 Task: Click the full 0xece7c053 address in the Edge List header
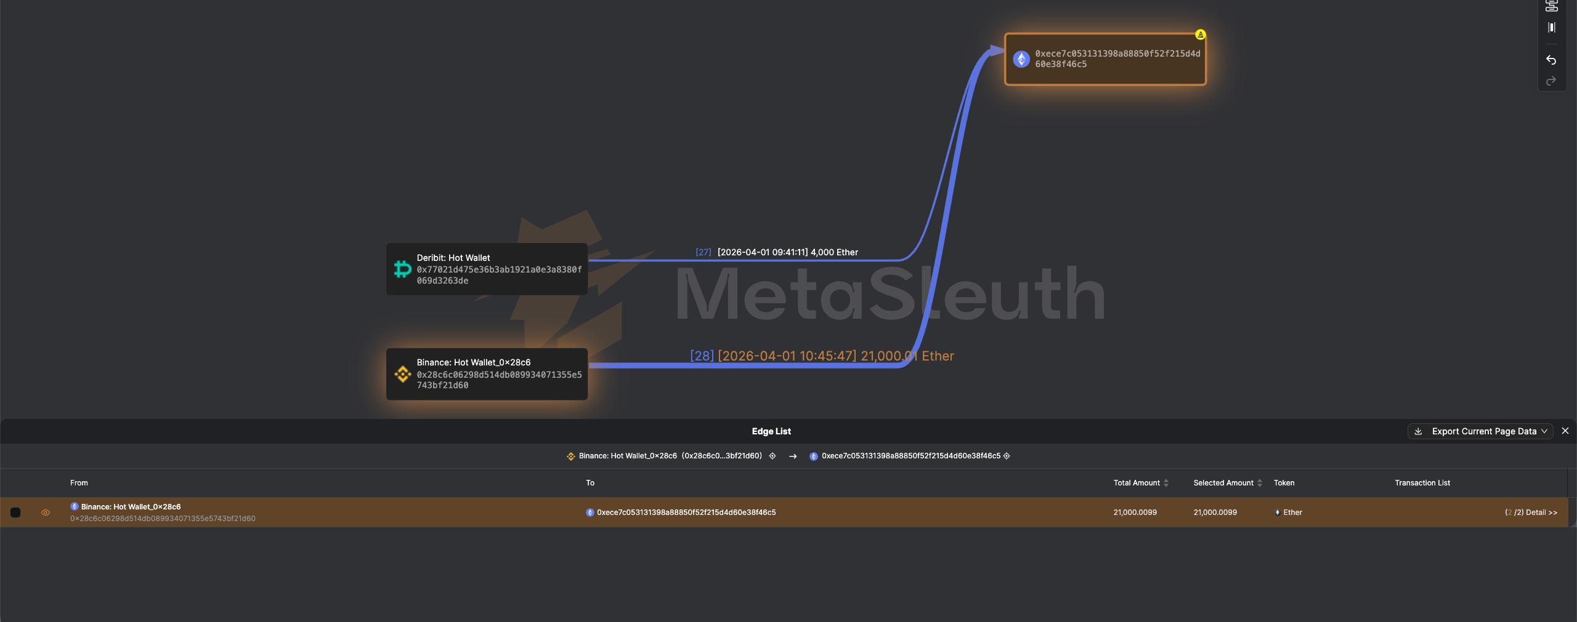[x=911, y=456]
